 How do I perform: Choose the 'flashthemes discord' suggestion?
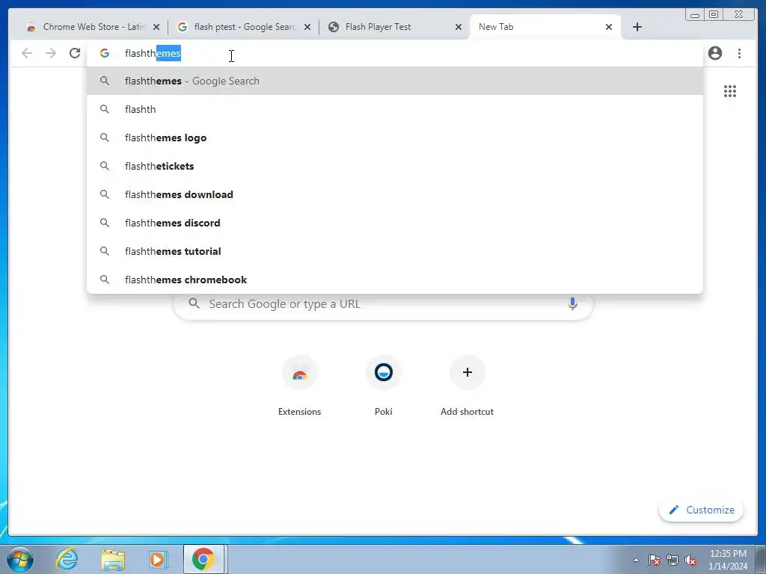point(395,223)
